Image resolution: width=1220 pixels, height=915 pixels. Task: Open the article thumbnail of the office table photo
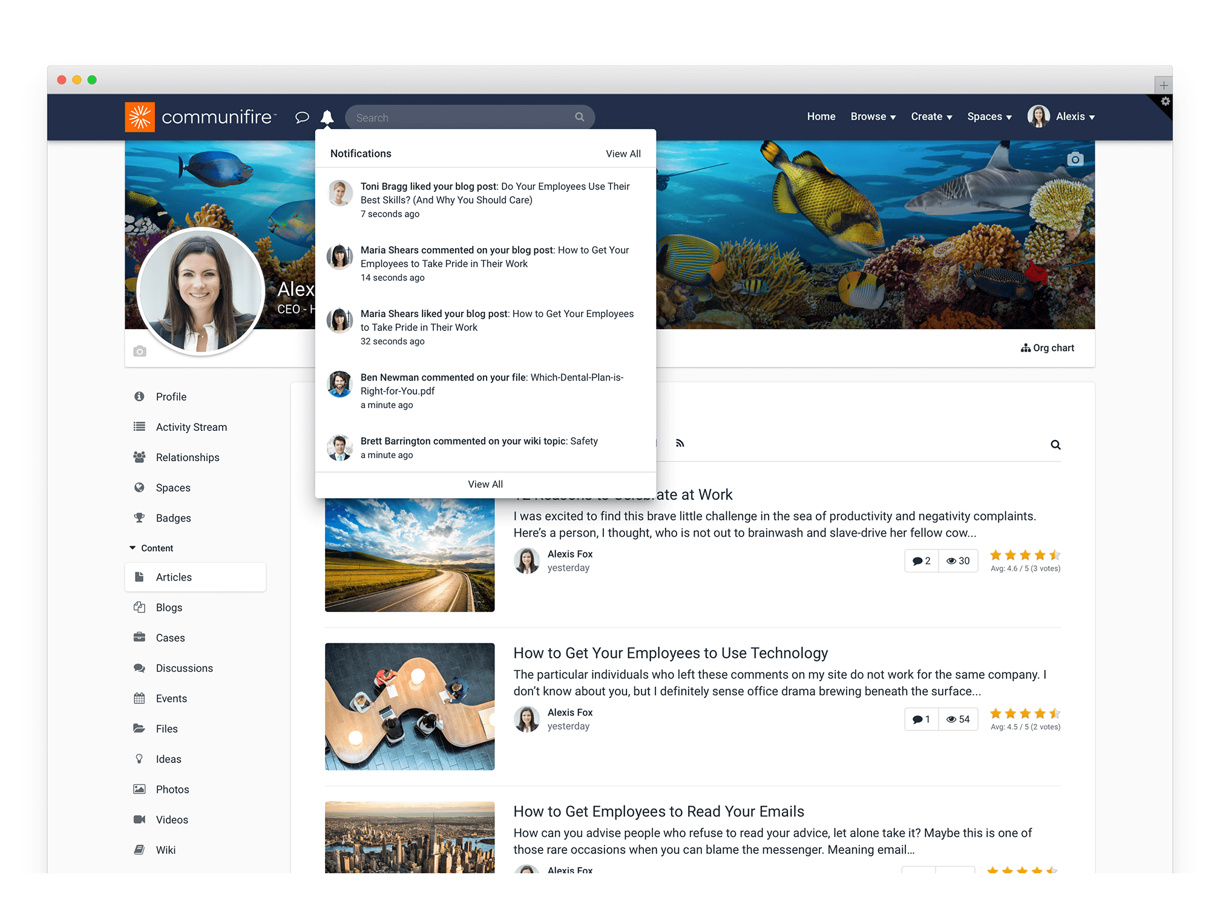(x=409, y=706)
